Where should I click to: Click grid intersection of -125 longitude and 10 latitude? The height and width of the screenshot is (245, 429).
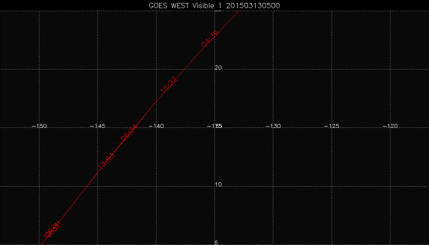tap(332, 186)
